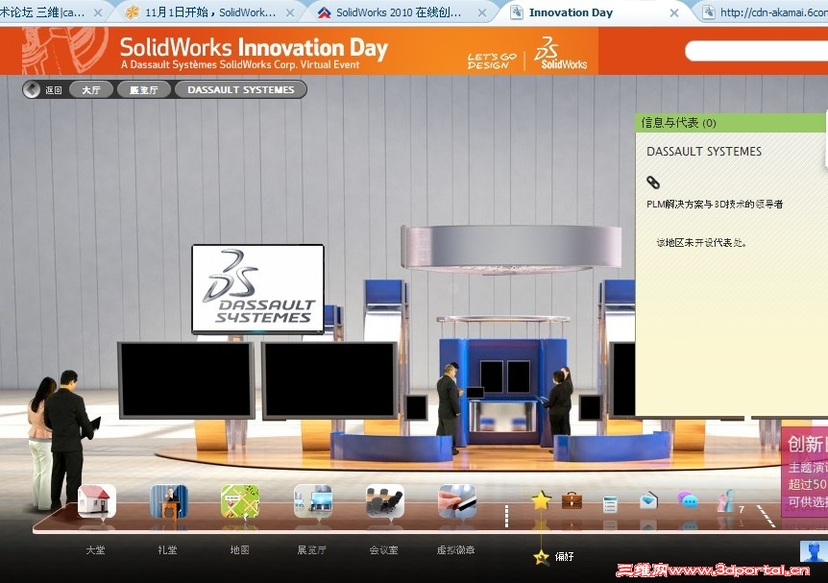Click the SolidWorks logo in banner
828x583 pixels.
click(x=560, y=53)
